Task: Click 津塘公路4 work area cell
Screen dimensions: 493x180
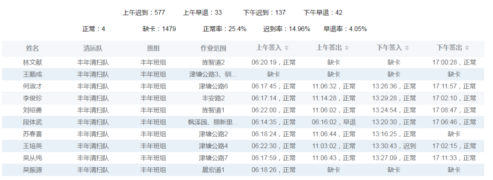Action: (x=214, y=146)
